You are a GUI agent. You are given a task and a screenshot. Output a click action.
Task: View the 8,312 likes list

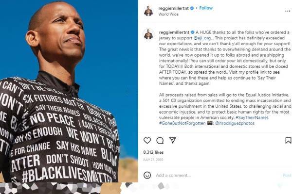pos(153,152)
